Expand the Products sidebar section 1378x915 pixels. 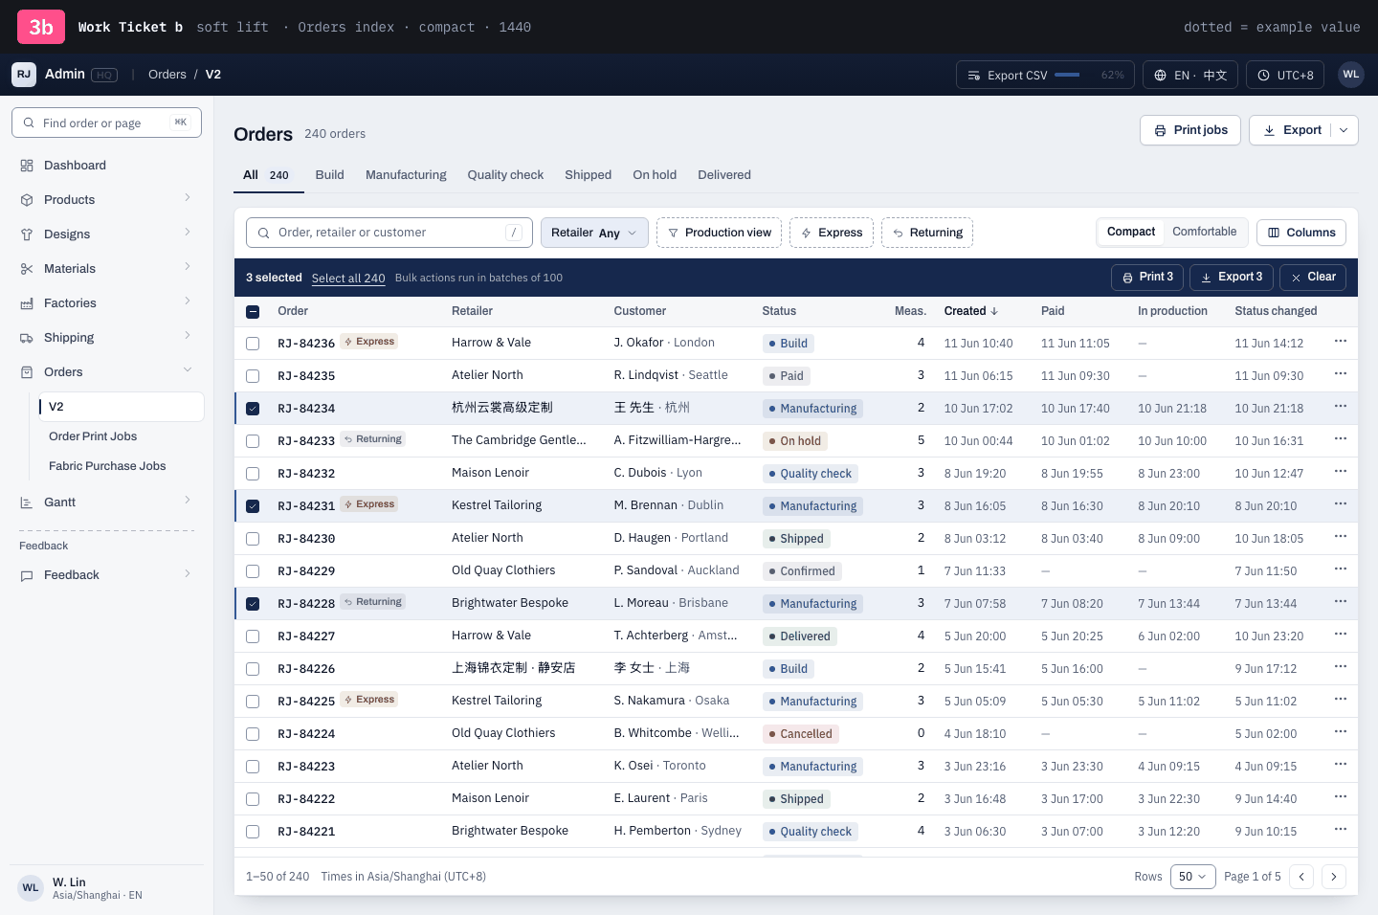(188, 199)
